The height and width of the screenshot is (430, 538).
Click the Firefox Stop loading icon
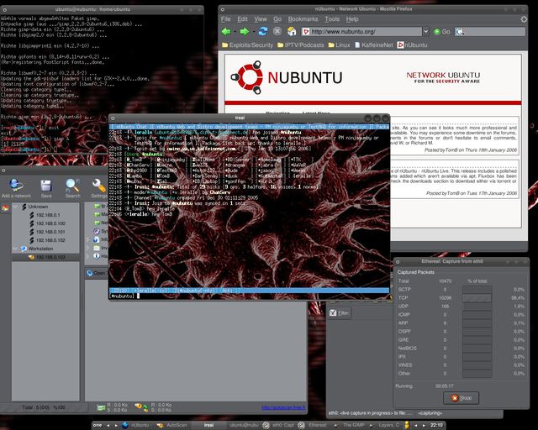[277, 31]
